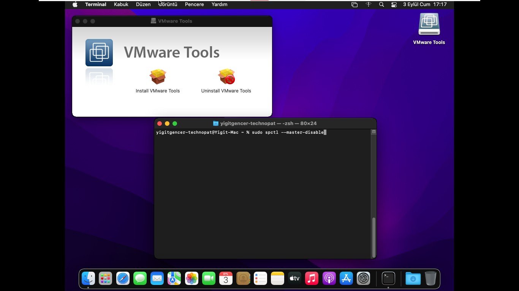Open the Apple menu
Image resolution: width=519 pixels, height=291 pixels.
click(75, 5)
